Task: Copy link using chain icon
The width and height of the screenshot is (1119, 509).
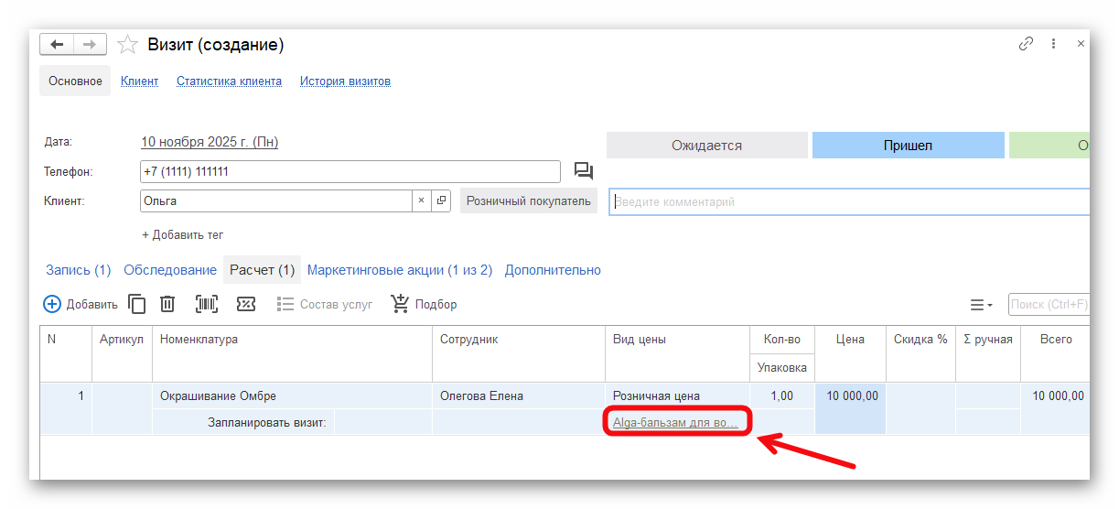Action: coord(1026,44)
